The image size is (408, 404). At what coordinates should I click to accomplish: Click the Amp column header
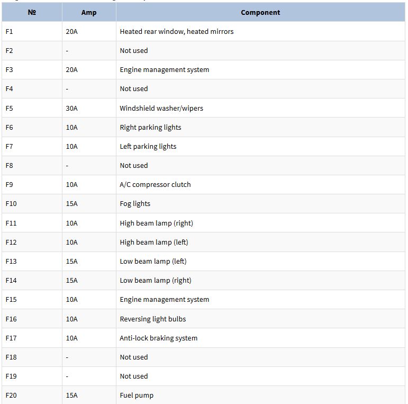[x=89, y=12]
